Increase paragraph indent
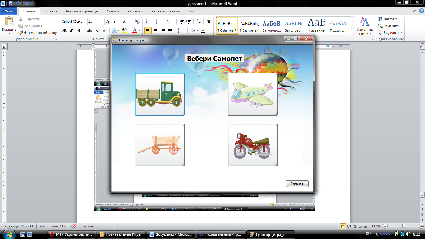This screenshot has width=425, height=239. pos(189,21)
